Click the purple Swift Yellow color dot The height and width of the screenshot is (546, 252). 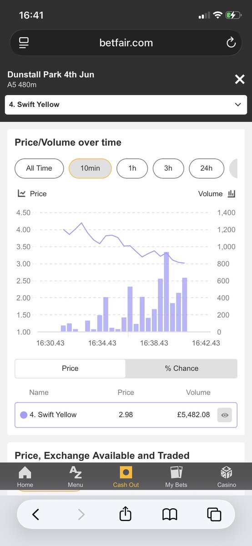(x=24, y=415)
